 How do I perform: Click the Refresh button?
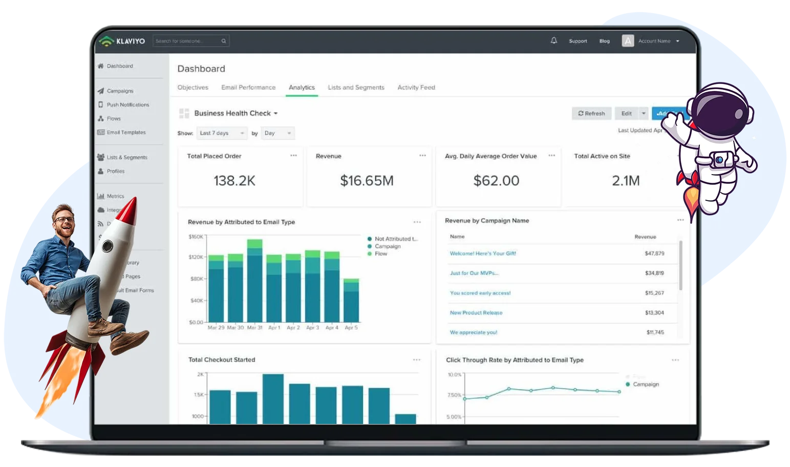591,114
